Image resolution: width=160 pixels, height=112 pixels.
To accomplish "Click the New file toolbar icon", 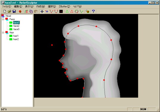I will coord(5,11).
